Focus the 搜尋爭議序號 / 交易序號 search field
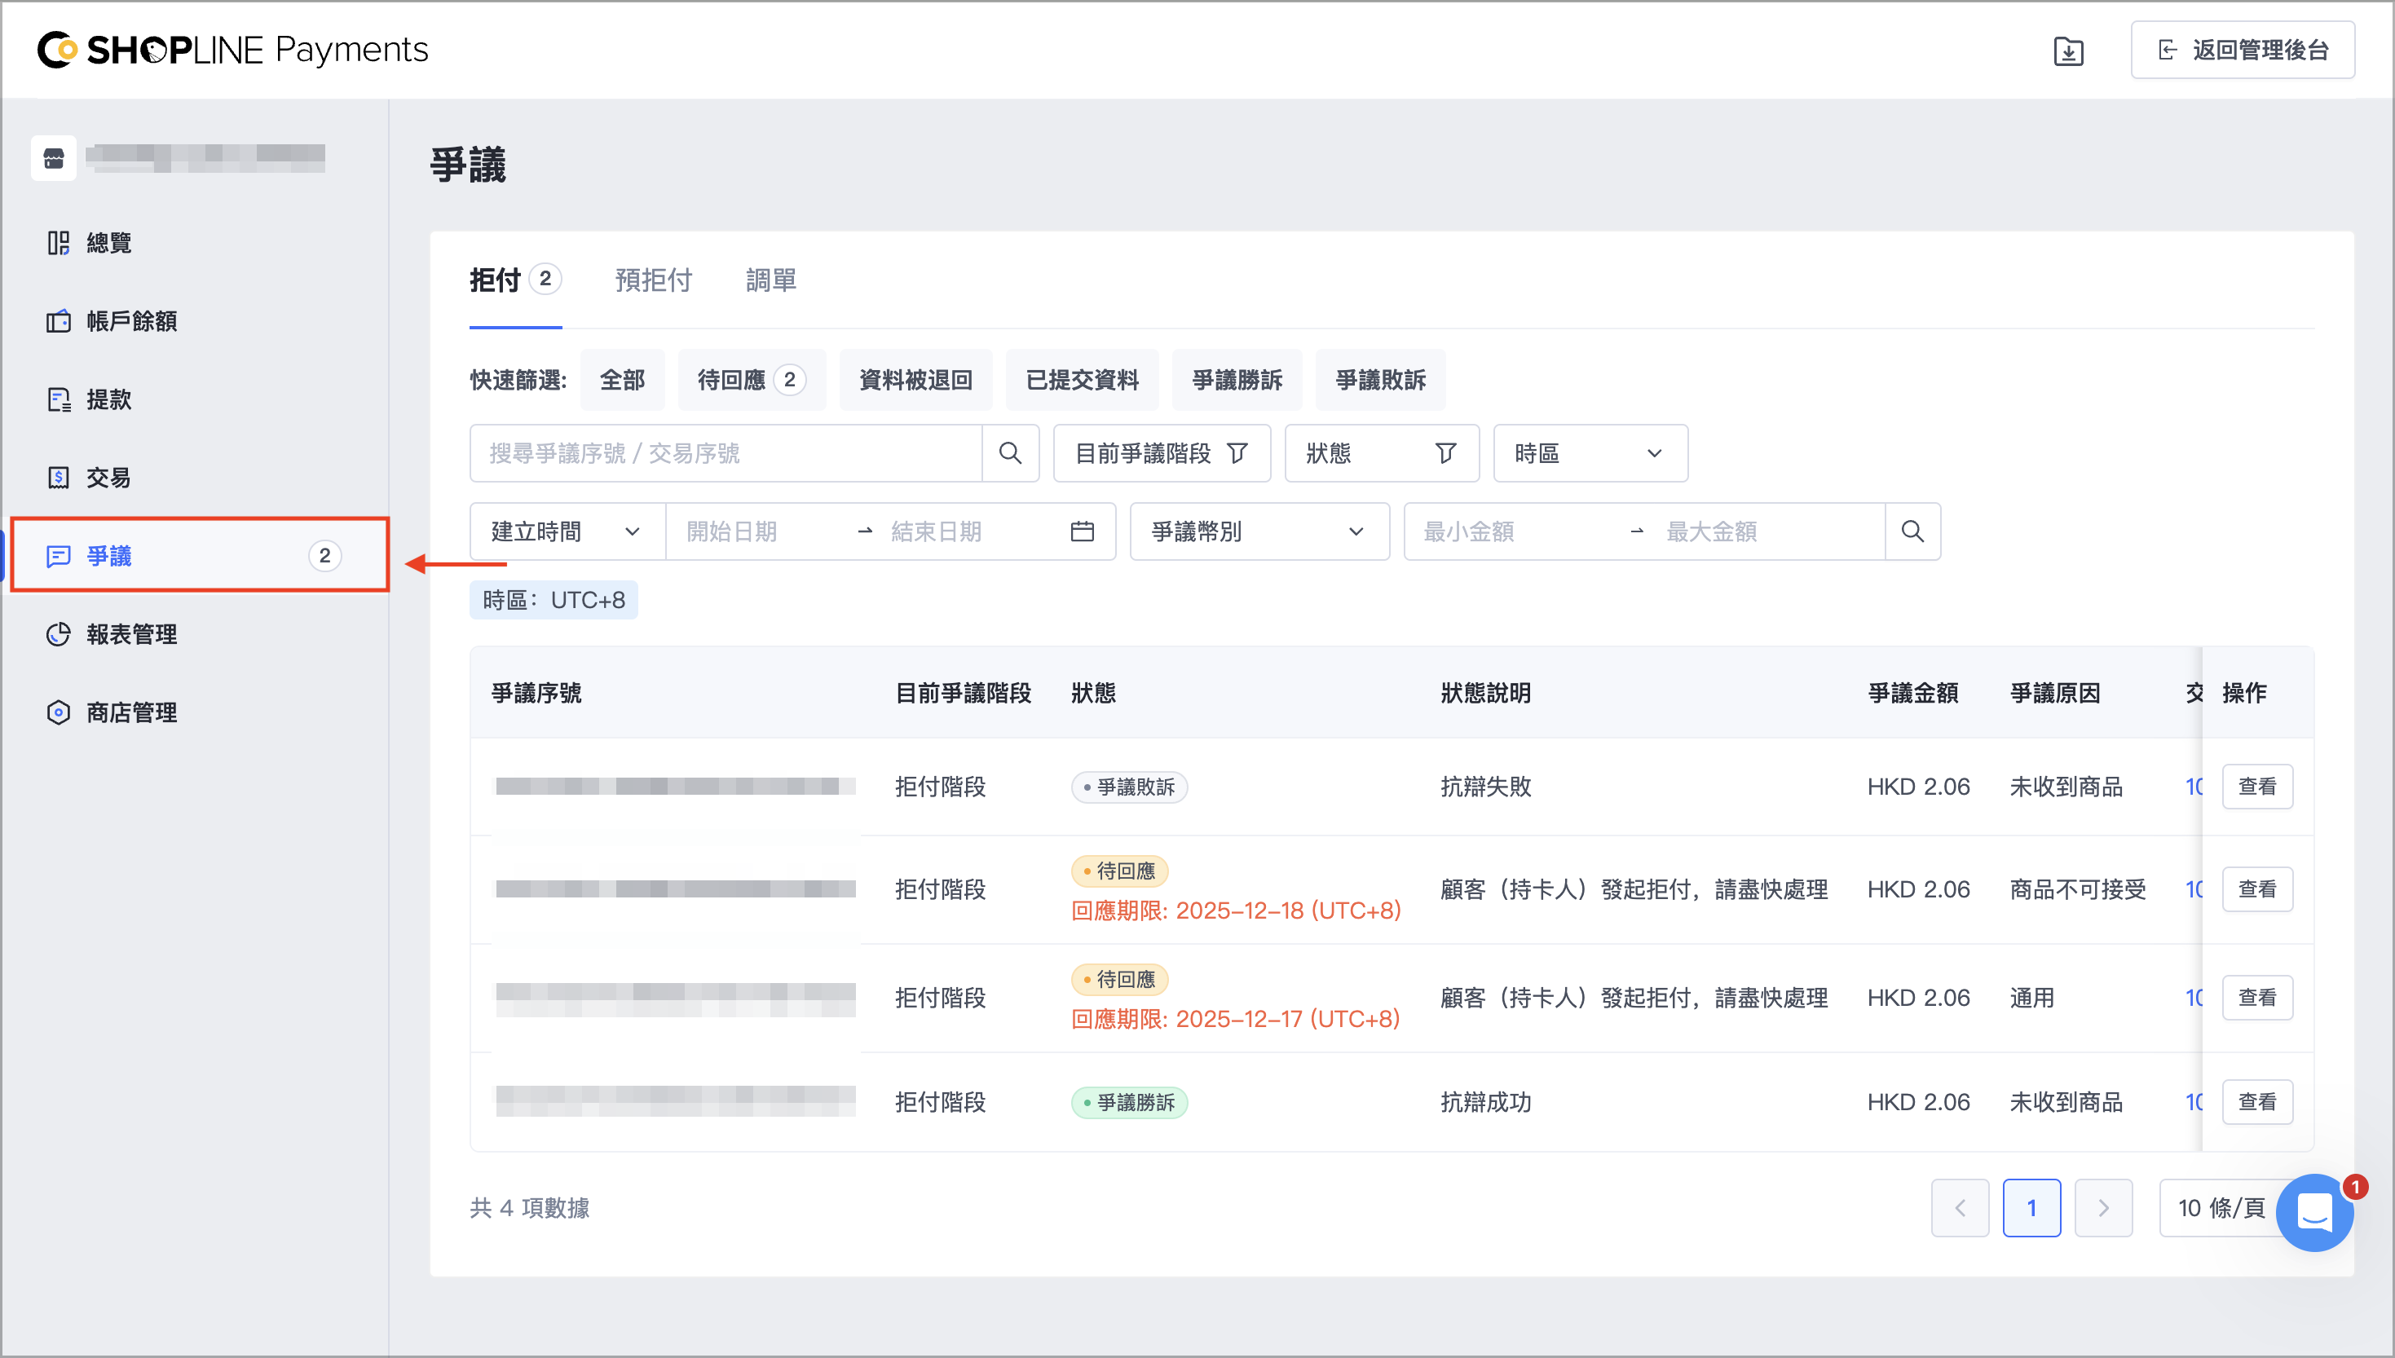 click(726, 453)
